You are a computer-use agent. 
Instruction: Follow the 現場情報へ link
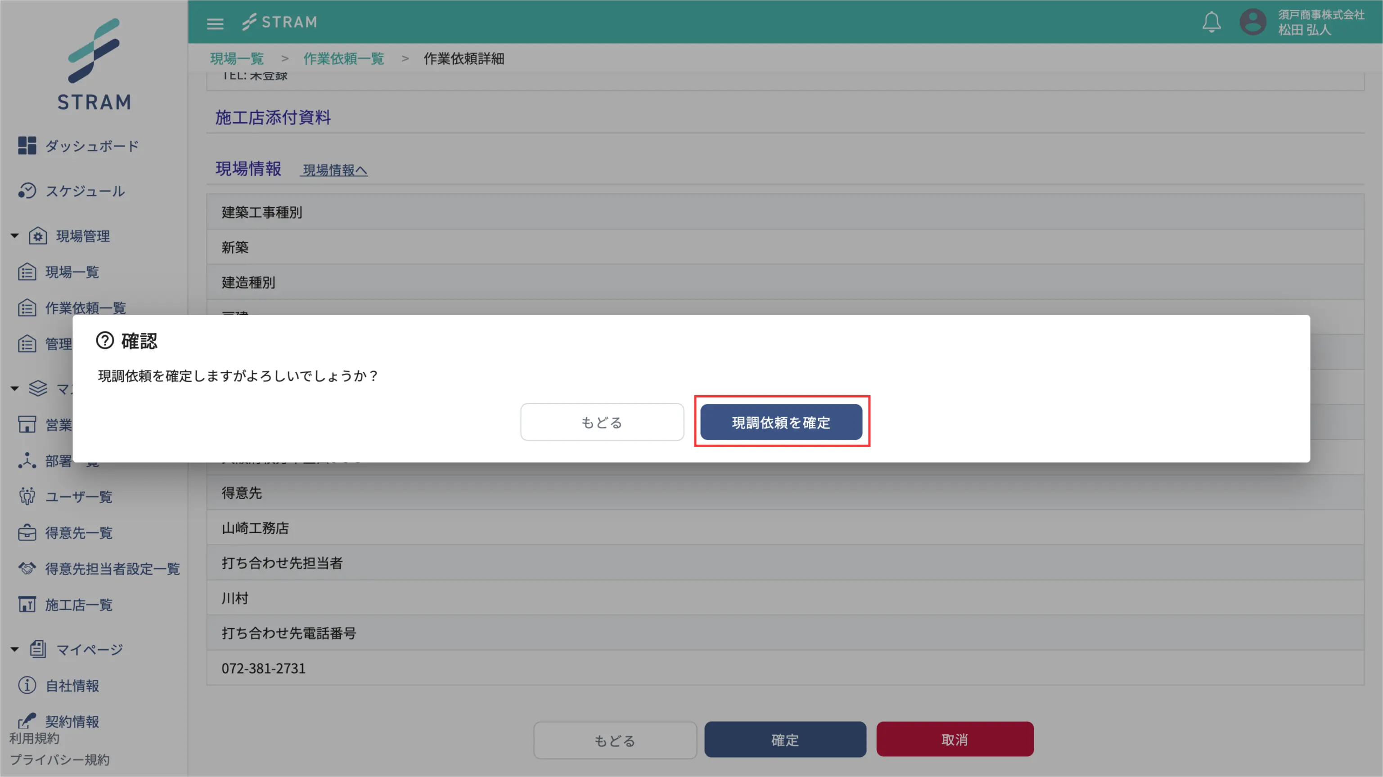(x=334, y=170)
